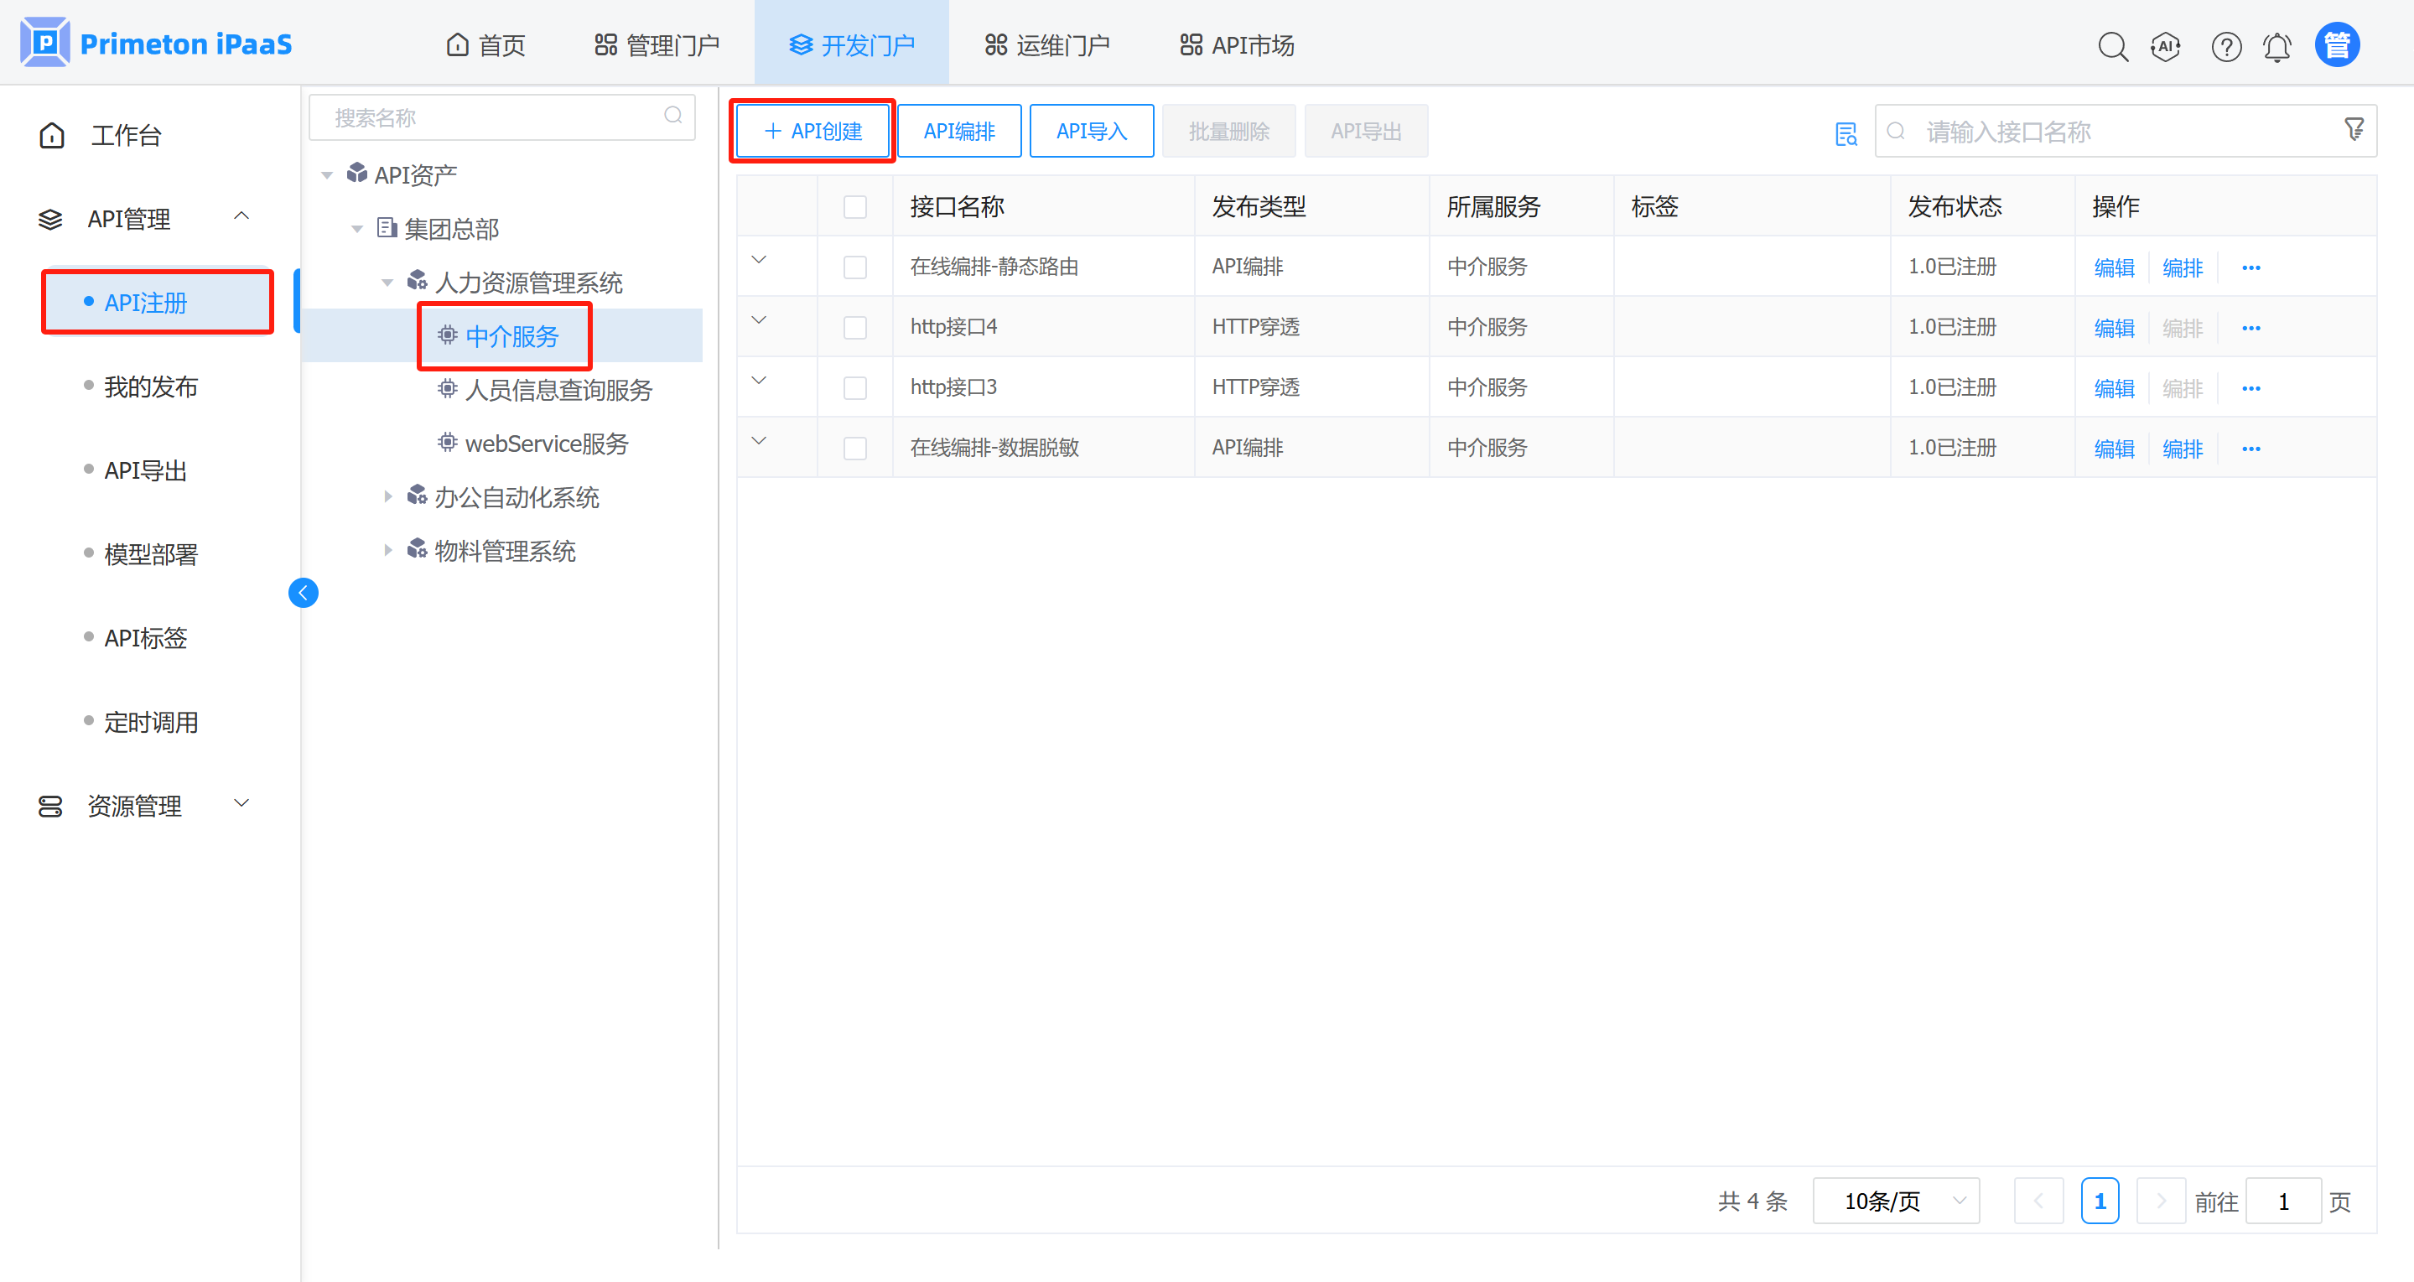Tick checkbox for http接口3 row
This screenshot has width=2414, height=1282.
click(854, 388)
